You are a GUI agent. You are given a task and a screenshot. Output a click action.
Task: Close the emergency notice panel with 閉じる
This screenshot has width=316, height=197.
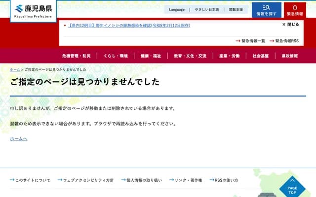(291, 24)
